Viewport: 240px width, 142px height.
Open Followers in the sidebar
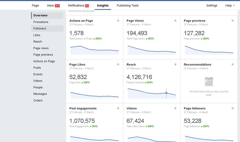[x=47, y=28]
